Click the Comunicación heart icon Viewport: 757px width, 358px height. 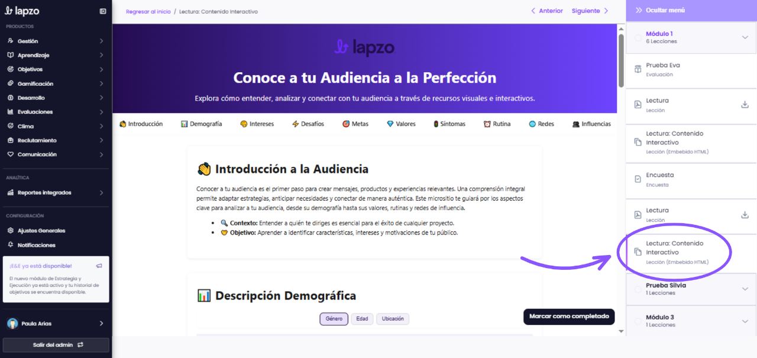(11, 154)
